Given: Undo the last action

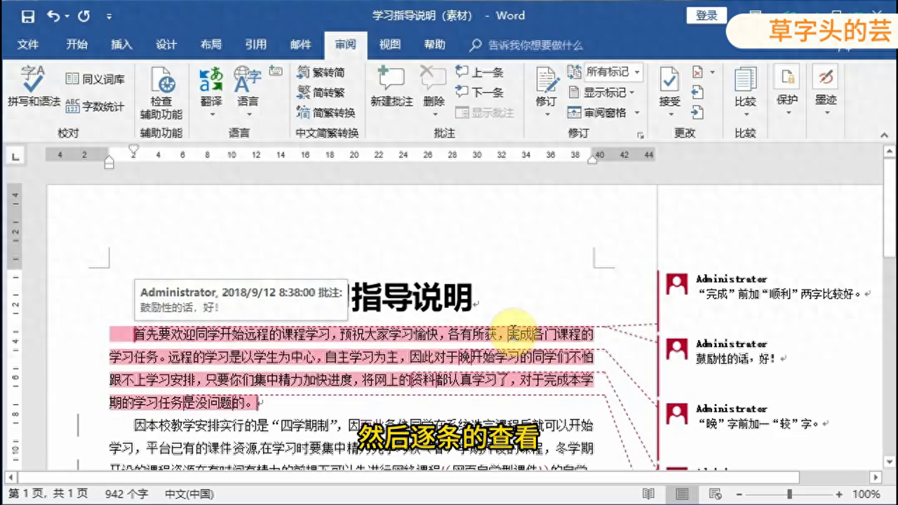Looking at the screenshot, I should click(55, 15).
